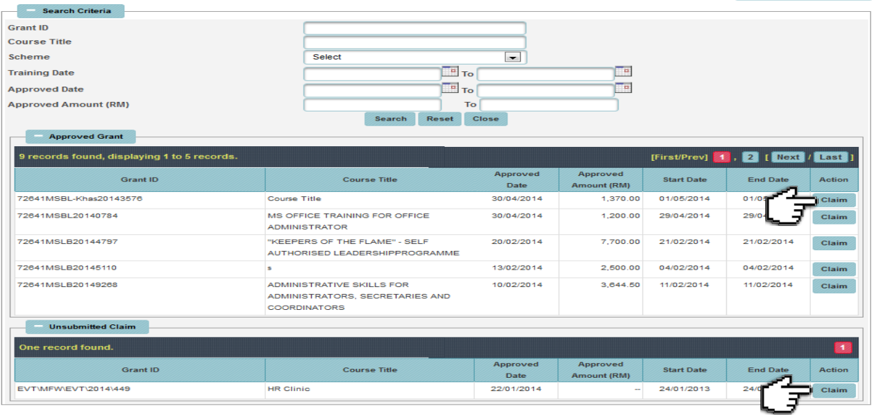Click Search to run the grant query
This screenshot has width=872, height=418.
389,119
